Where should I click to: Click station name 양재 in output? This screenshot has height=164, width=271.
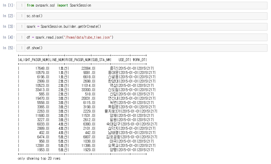point(113,116)
